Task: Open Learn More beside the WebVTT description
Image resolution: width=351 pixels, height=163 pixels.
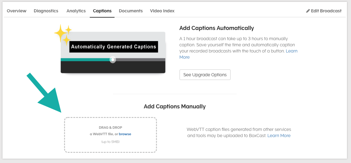Action: pyautogui.click(x=279, y=136)
